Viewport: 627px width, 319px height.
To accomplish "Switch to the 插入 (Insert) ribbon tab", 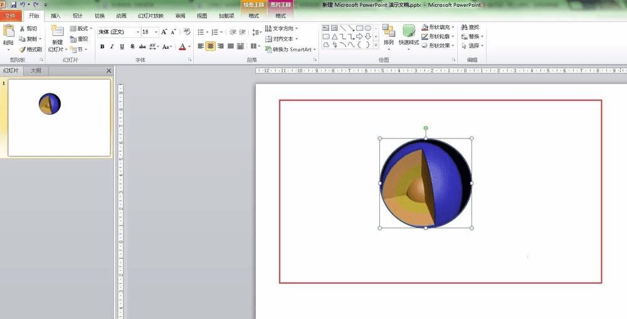I will click(56, 16).
